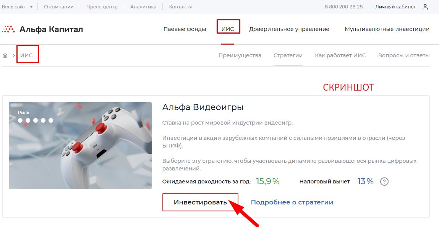The height and width of the screenshot is (227, 439).
Task: Click the "Риск" label on image
Action: [24, 112]
